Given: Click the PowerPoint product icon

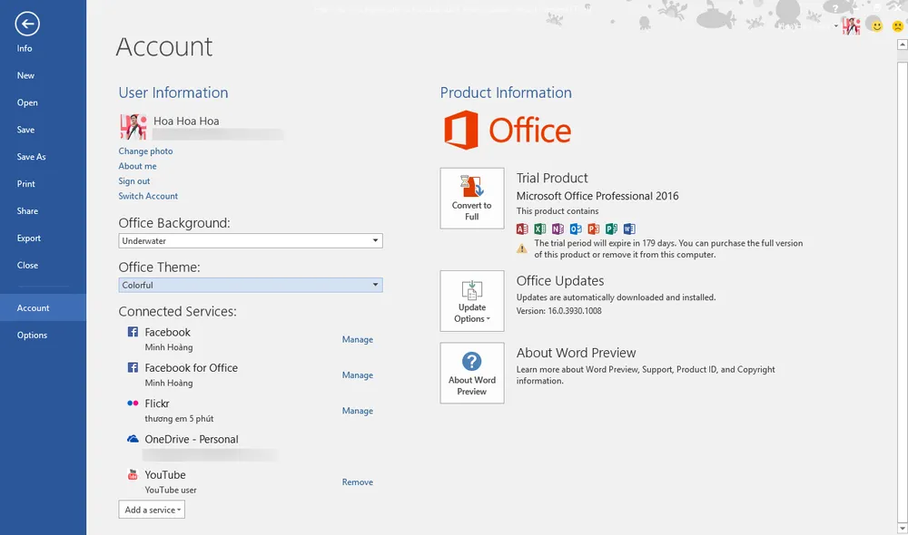Looking at the screenshot, I should coord(593,229).
